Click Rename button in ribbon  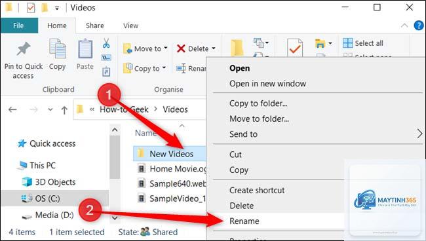(x=191, y=68)
